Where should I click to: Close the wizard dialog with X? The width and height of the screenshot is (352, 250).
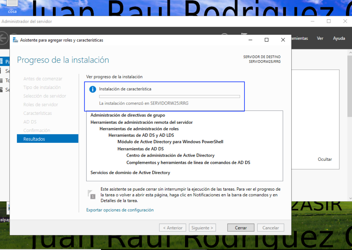(283, 40)
